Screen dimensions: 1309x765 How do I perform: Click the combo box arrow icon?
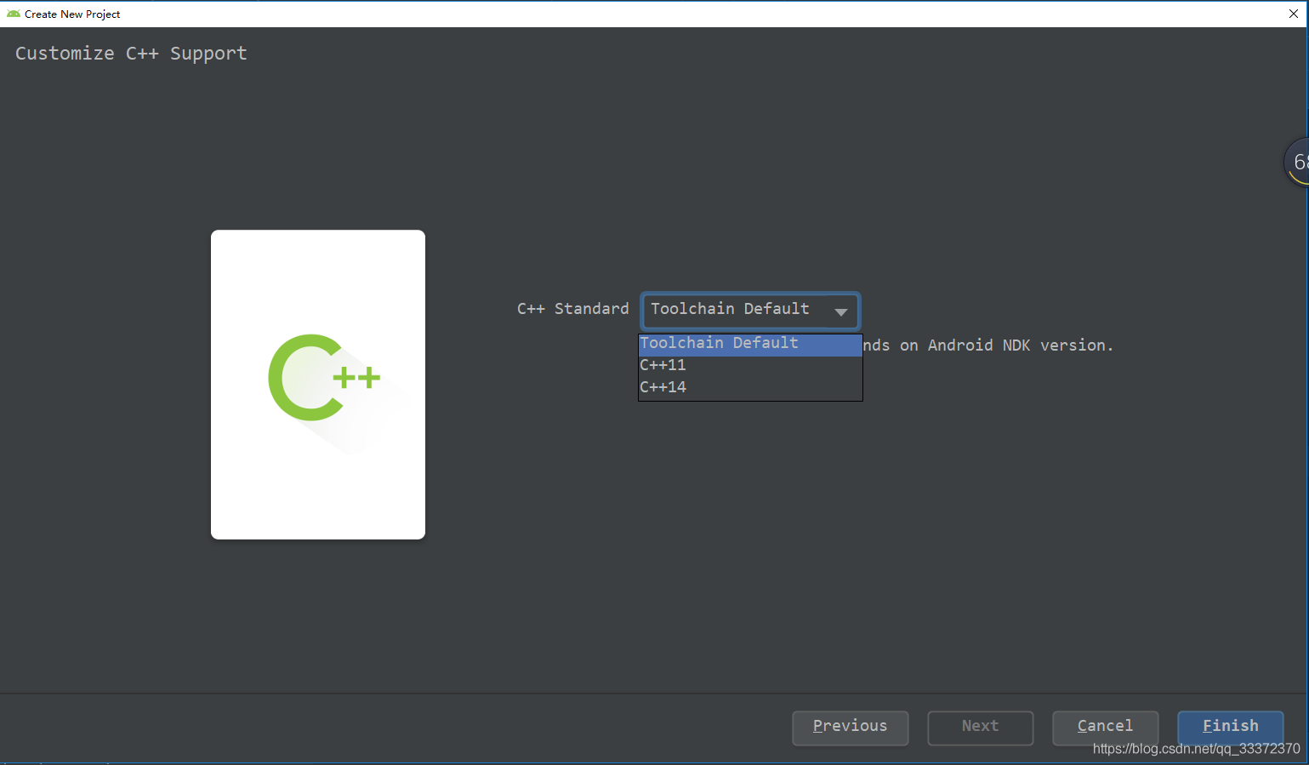click(840, 312)
